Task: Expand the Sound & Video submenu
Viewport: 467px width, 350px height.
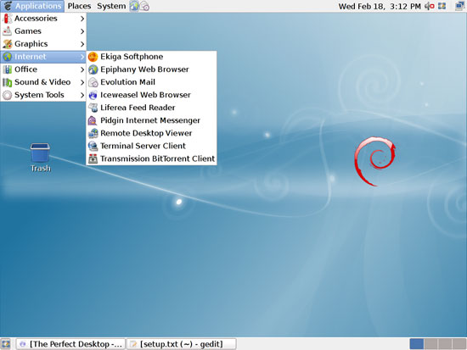Action: click(43, 82)
